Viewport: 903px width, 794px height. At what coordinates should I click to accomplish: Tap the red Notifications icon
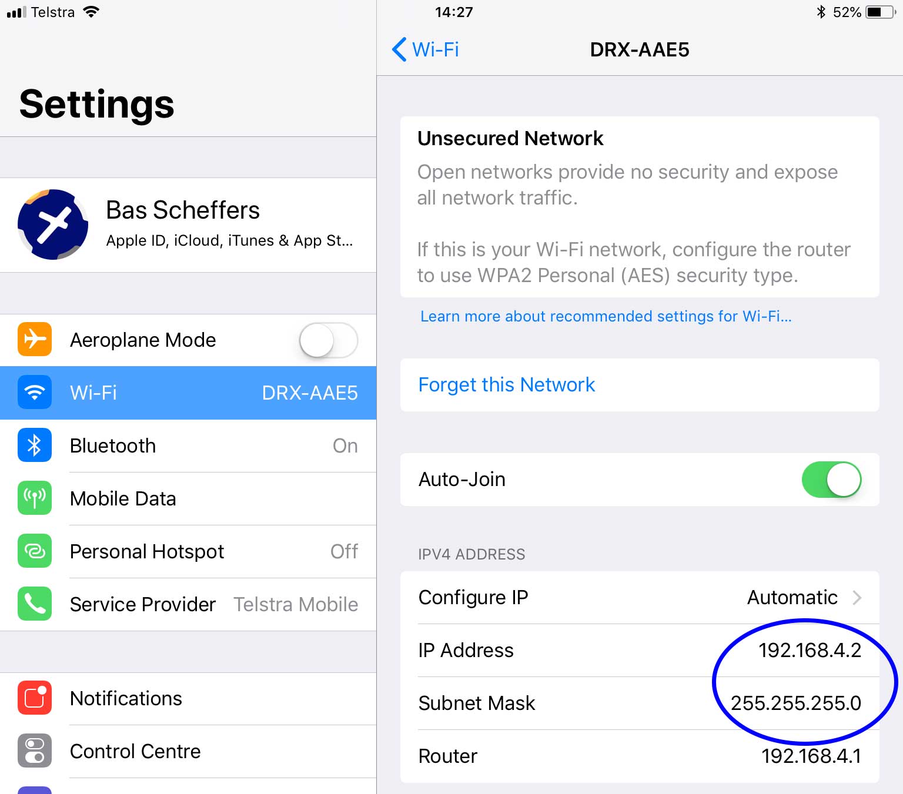click(x=35, y=698)
